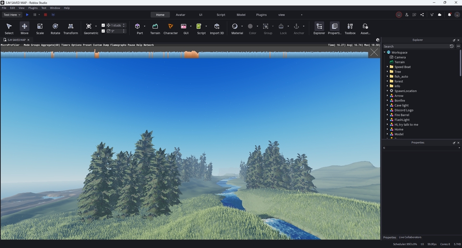Click the notifications bell icon

click(x=449, y=15)
